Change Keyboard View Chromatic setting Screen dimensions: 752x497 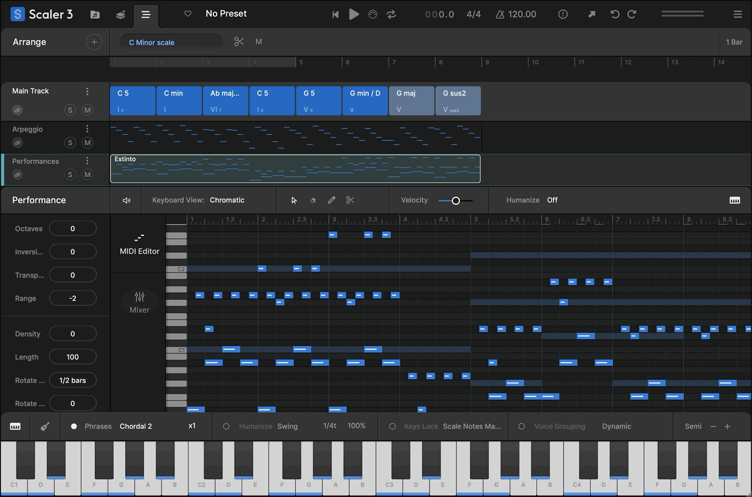pyautogui.click(x=227, y=200)
